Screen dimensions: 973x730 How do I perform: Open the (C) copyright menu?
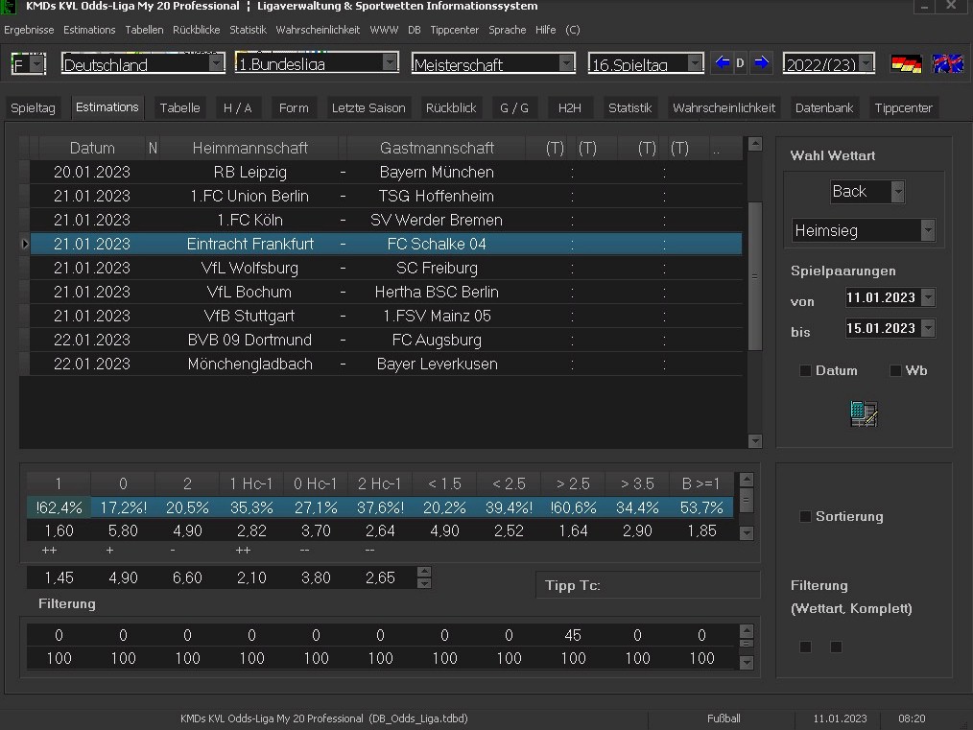tap(573, 30)
